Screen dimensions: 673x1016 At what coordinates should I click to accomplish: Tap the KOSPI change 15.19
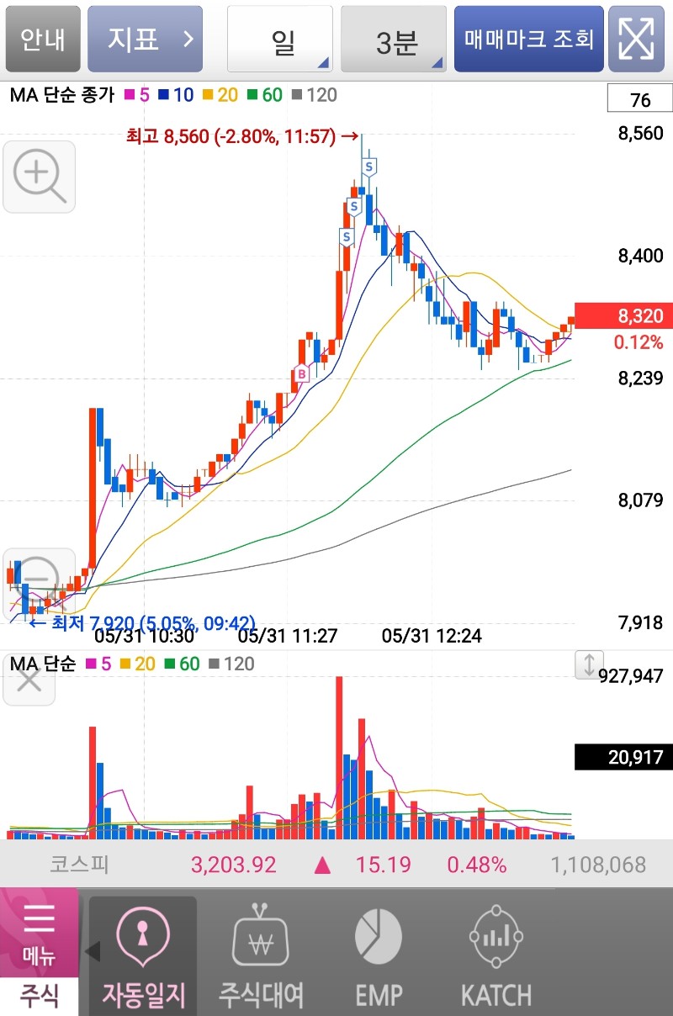coord(383,865)
